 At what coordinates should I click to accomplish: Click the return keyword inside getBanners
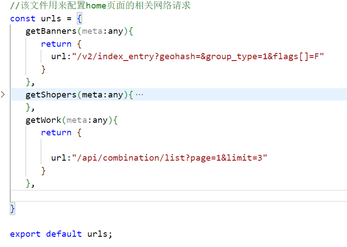(56, 44)
